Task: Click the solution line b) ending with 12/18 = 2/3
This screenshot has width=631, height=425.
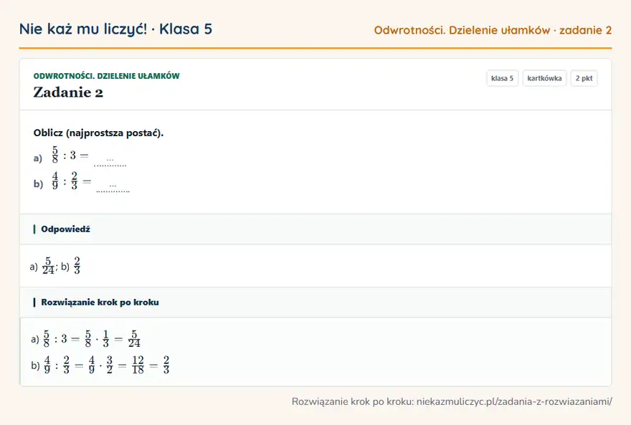Action: coord(100,365)
